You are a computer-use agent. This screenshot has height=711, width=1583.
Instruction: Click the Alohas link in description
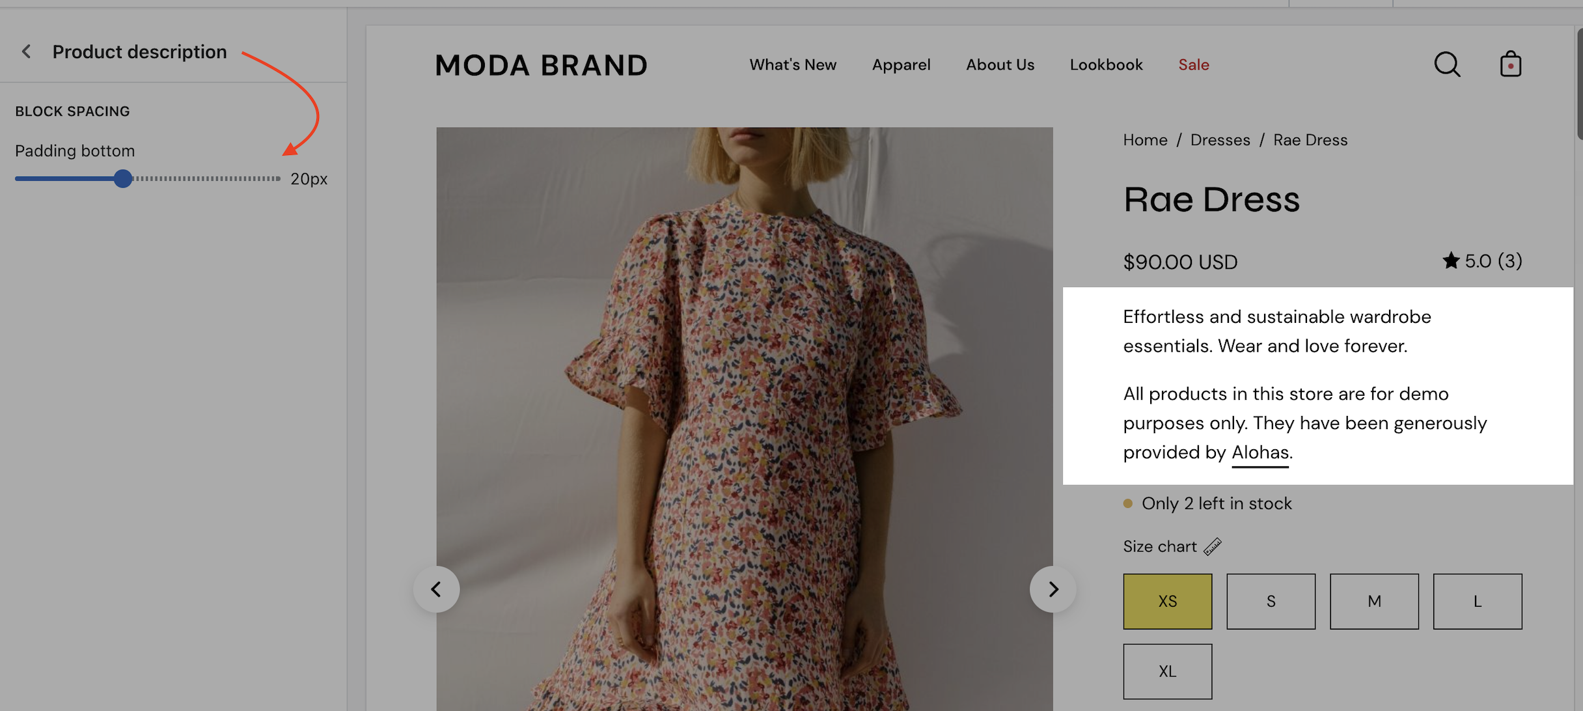click(x=1260, y=452)
